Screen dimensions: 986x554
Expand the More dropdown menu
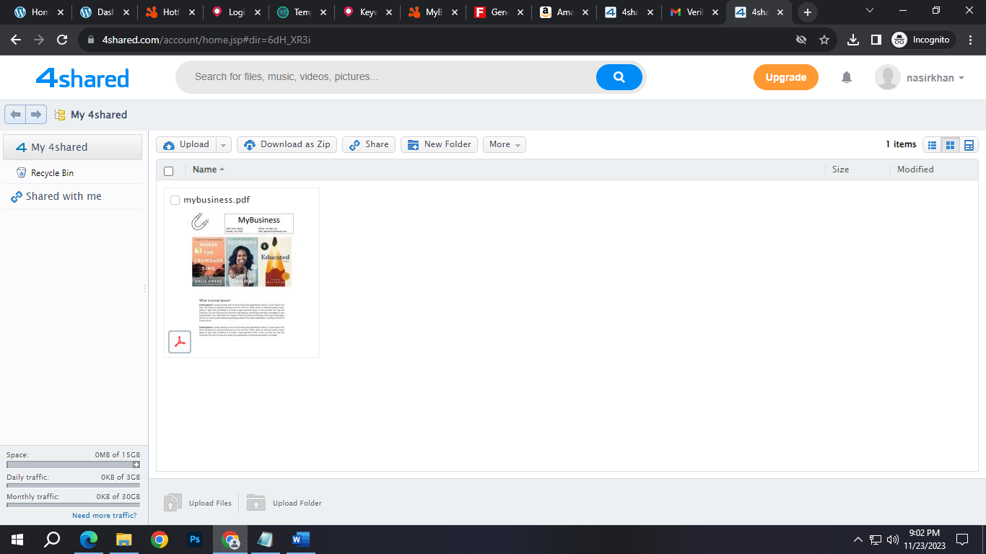[505, 145]
